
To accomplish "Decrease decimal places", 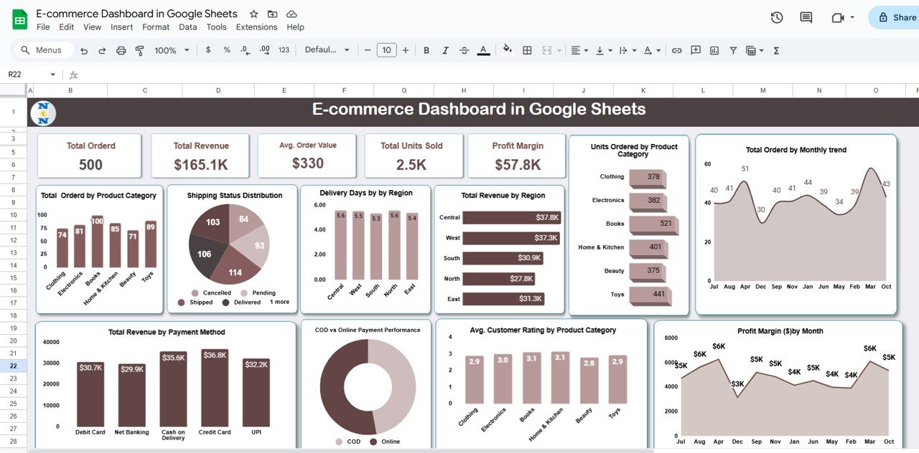I will (x=246, y=50).
